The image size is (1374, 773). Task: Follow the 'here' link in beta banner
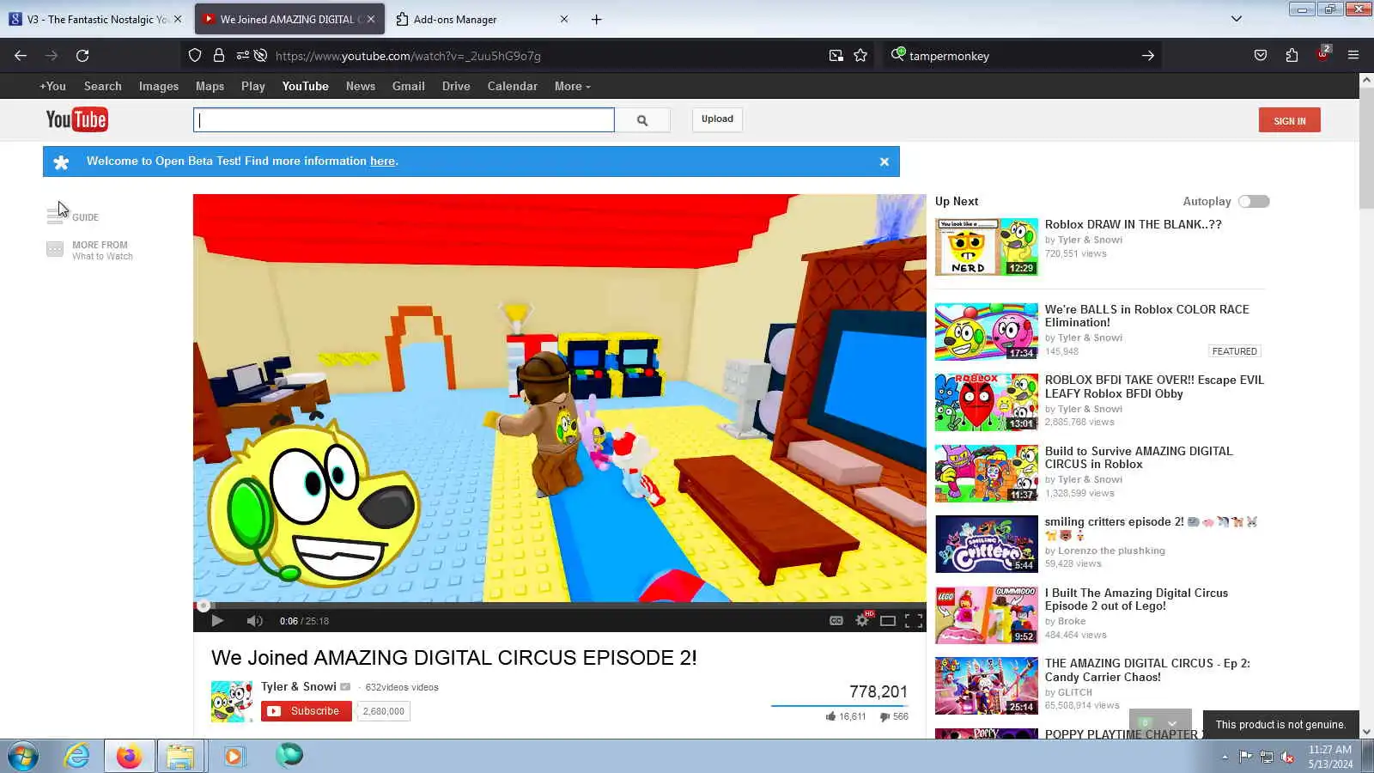tap(382, 161)
